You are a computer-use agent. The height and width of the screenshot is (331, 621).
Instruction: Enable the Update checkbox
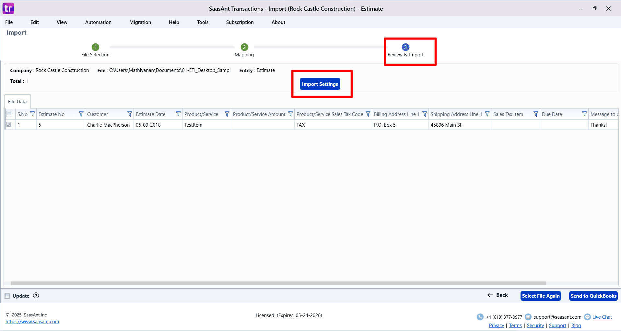tap(7, 295)
